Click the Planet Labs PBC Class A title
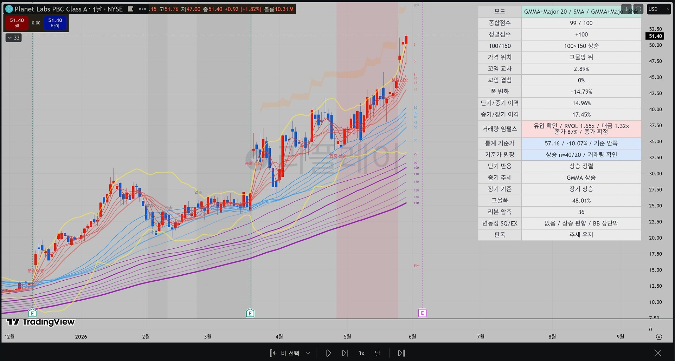Screen dimensions: 675x361 (51, 9)
